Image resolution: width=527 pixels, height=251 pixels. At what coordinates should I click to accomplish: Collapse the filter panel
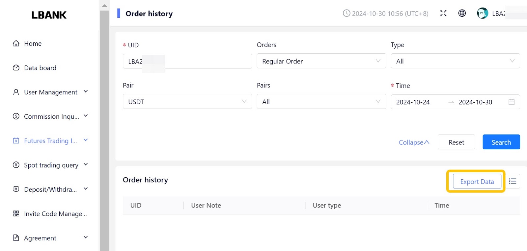coord(414,142)
